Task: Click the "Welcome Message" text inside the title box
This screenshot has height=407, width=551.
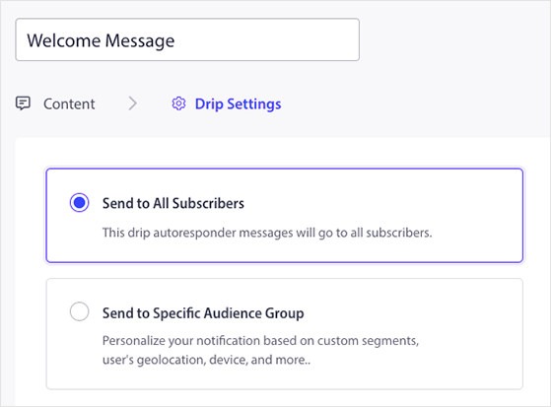Action: [101, 40]
